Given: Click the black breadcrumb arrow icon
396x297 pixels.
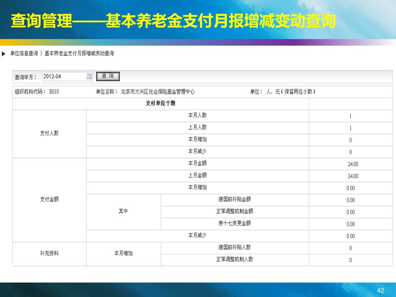Looking at the screenshot, I should [x=3, y=54].
